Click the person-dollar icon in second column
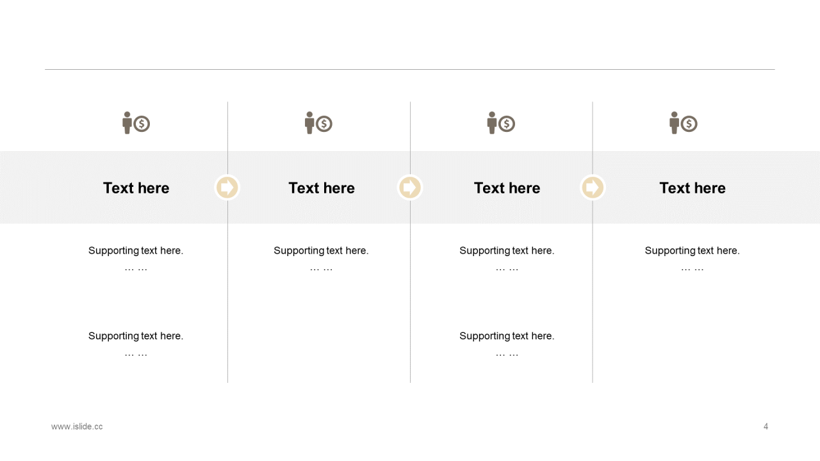 pyautogui.click(x=318, y=123)
